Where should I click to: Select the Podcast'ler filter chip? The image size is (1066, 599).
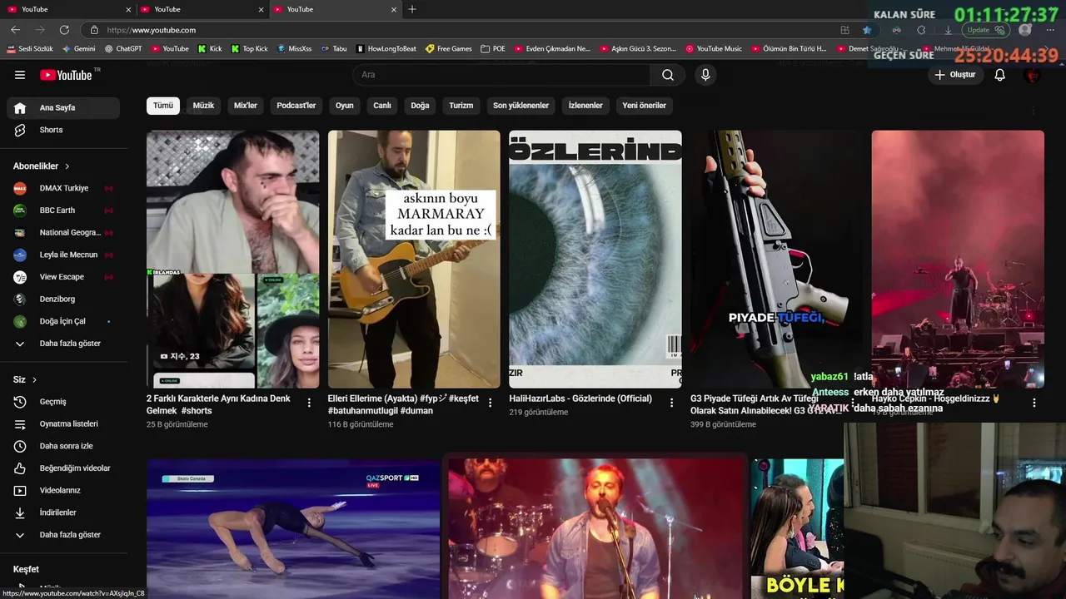(296, 106)
